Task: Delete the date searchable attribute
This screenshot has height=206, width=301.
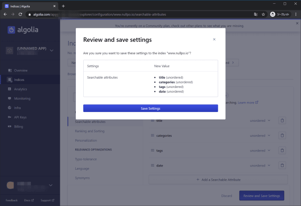Action: (x=282, y=166)
